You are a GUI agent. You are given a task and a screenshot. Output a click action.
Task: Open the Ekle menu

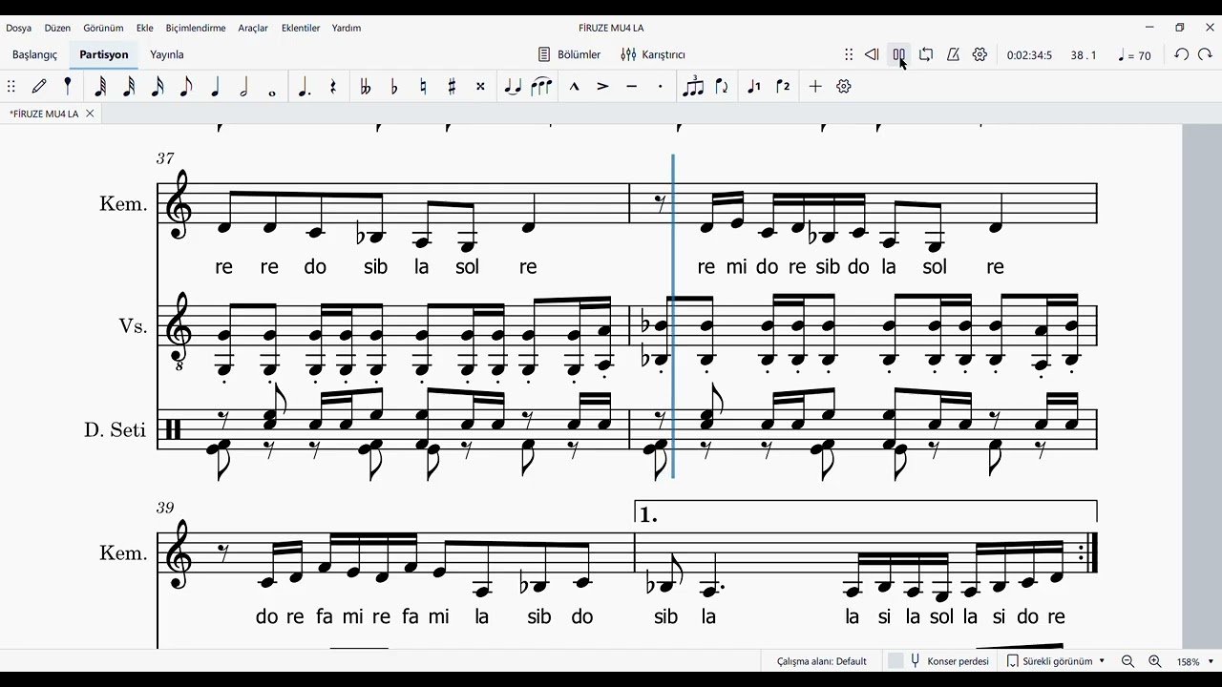click(x=145, y=28)
